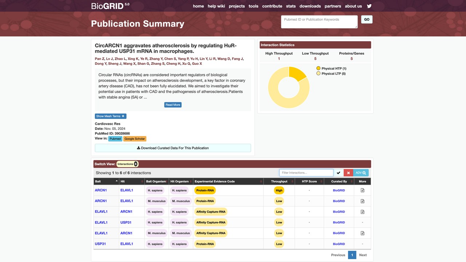Sort by HTP Score column
The width and height of the screenshot is (466, 262).
(x=309, y=181)
